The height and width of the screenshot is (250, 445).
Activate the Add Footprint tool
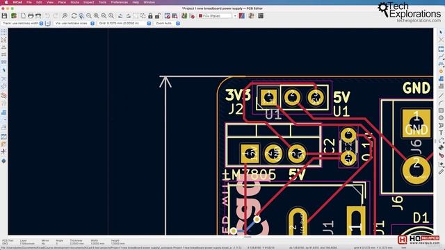(x=441, y=49)
